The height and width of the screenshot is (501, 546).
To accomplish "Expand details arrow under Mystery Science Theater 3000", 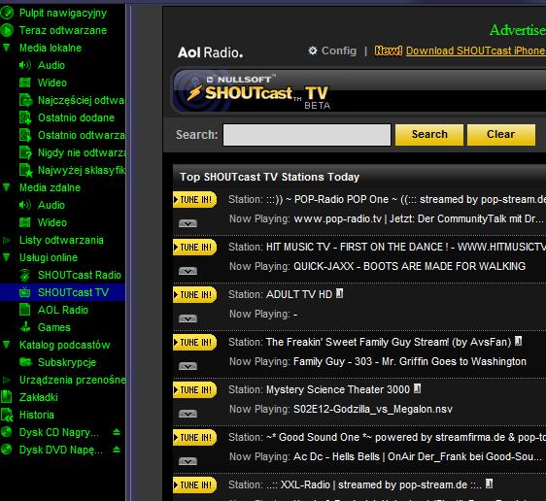I will point(188,414).
